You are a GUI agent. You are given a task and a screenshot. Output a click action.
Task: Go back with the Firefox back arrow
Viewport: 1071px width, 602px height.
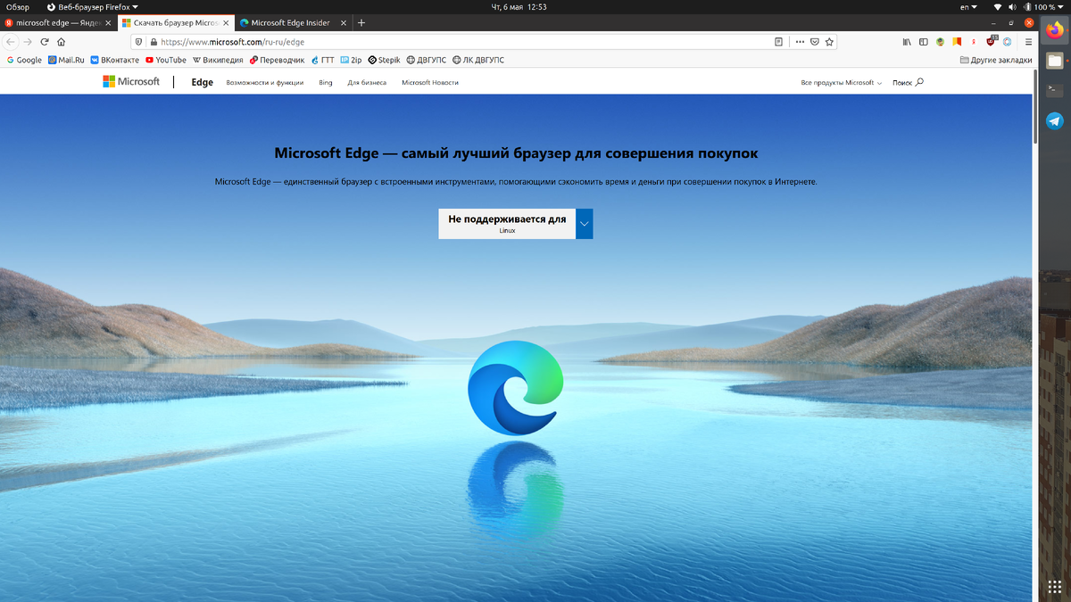coord(11,41)
